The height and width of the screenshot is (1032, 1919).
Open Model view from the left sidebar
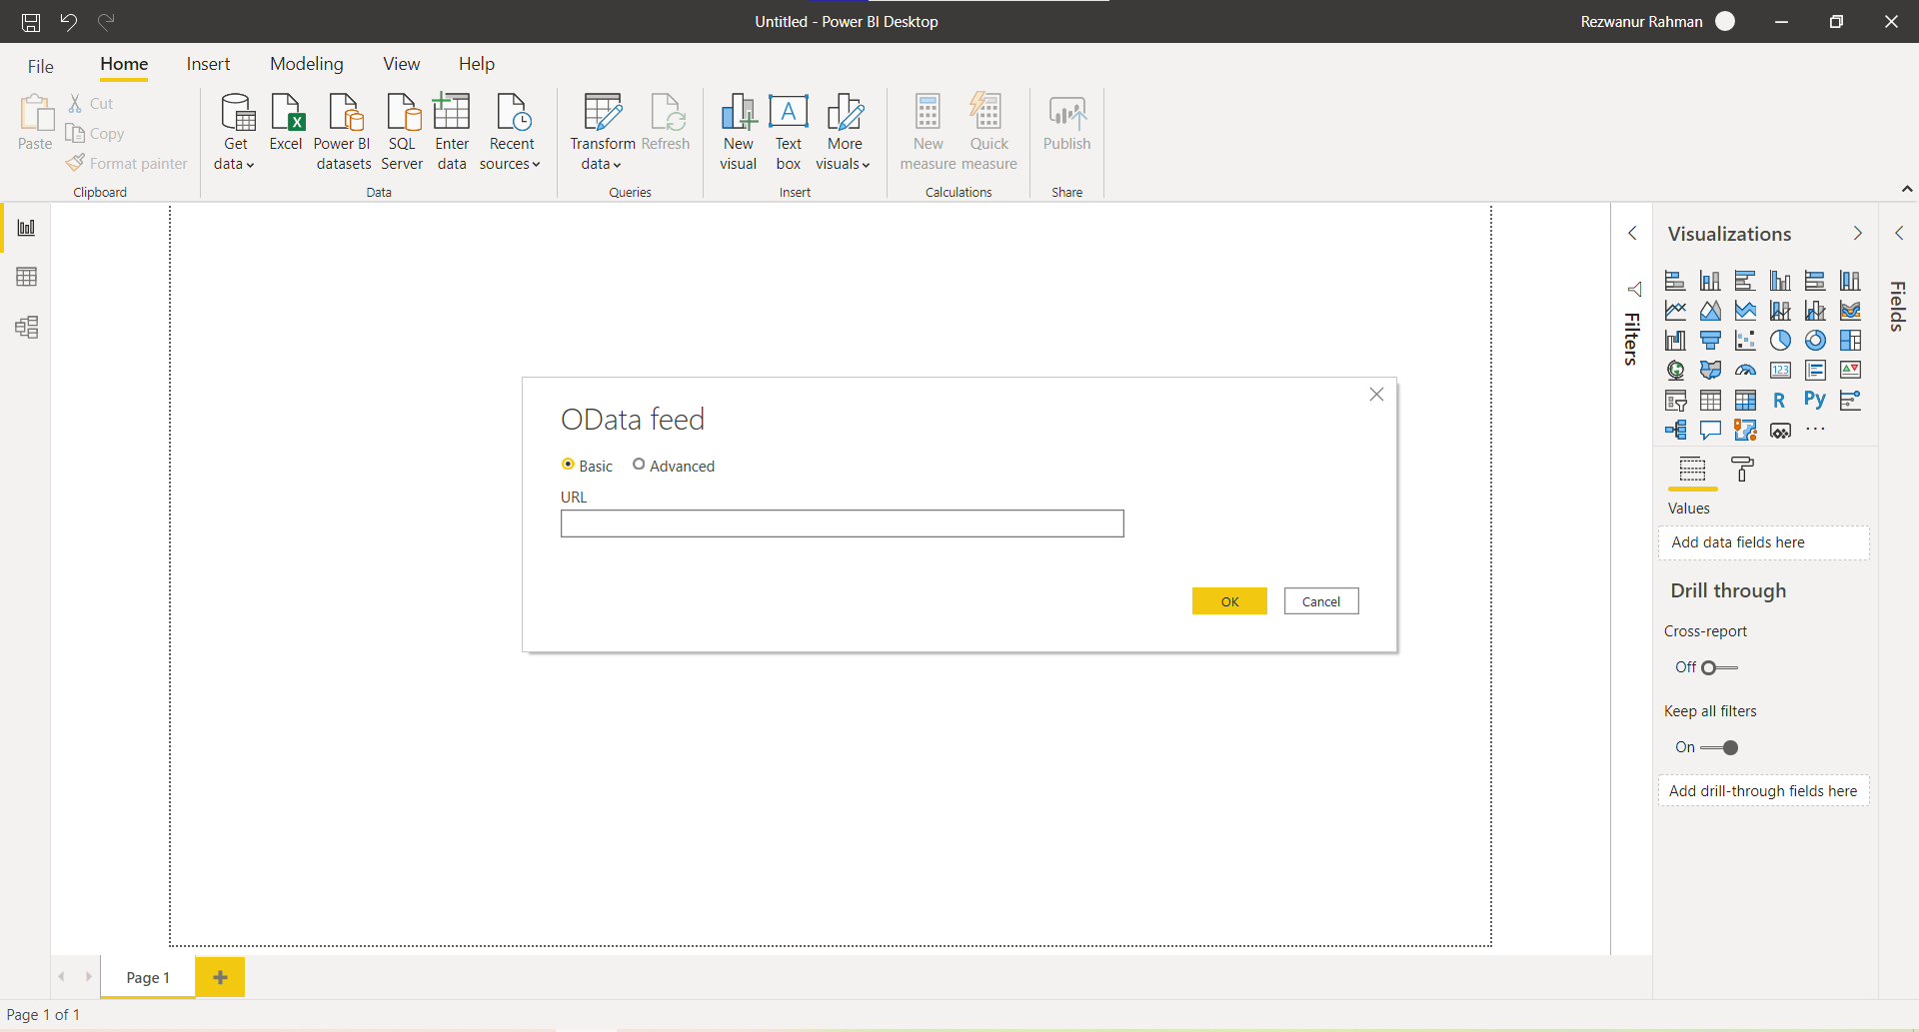click(26, 327)
